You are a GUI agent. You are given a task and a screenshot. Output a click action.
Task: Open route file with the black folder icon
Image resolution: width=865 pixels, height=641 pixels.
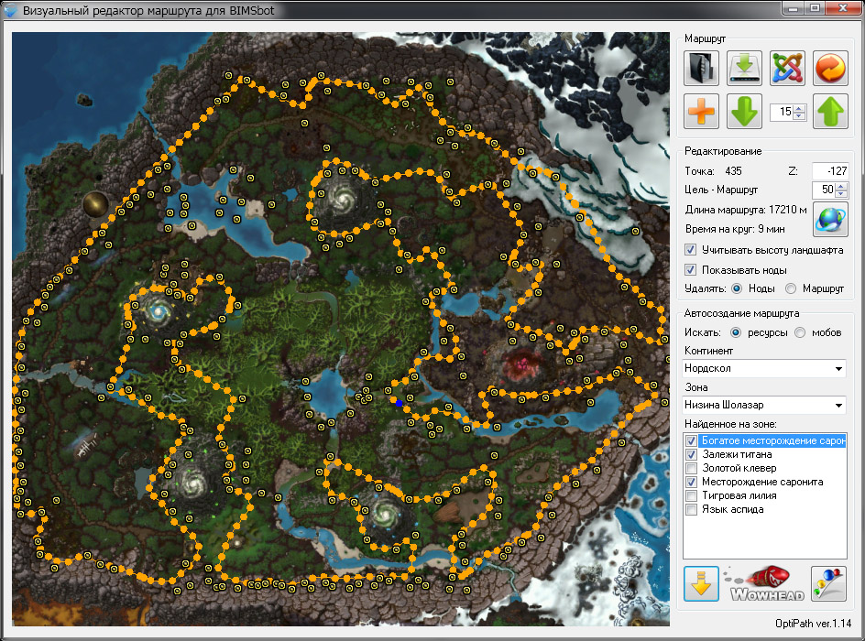(701, 68)
